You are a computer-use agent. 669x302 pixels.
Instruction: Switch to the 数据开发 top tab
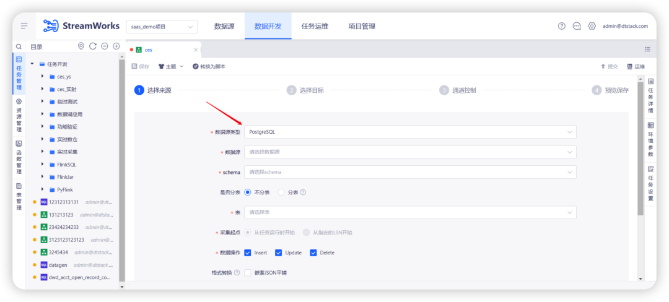(x=268, y=26)
